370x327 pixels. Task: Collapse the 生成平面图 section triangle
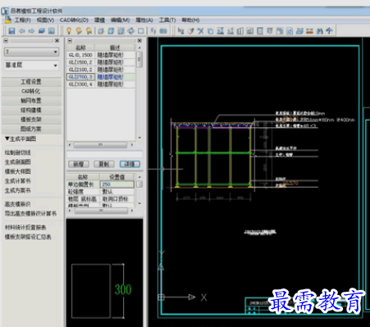(x=7, y=139)
